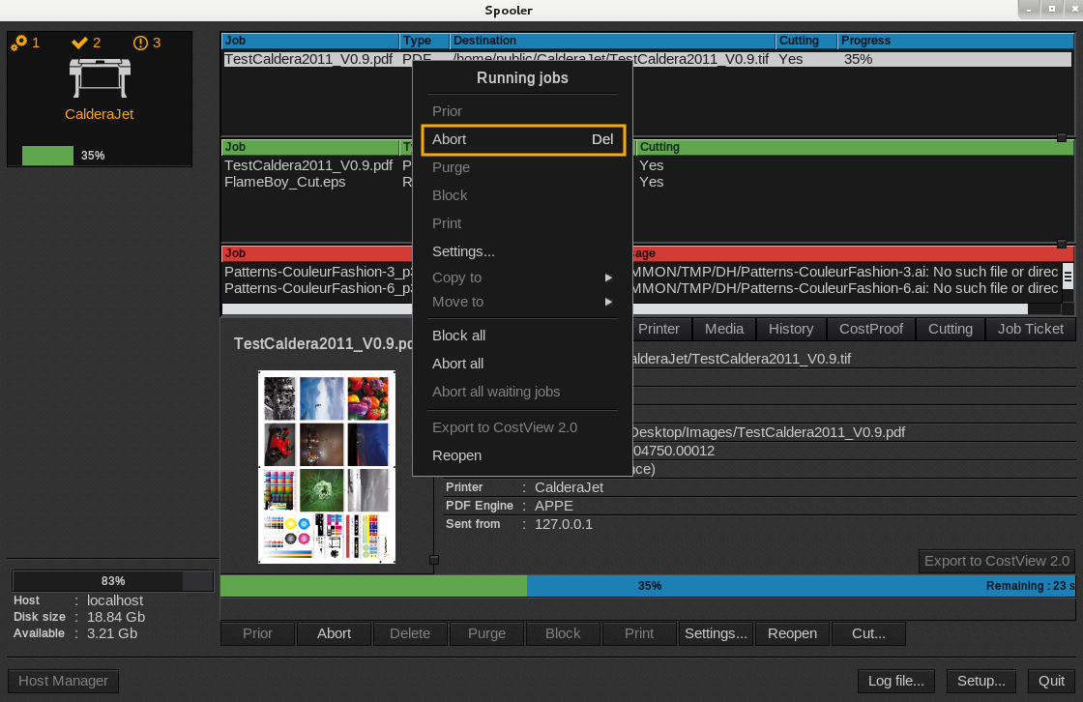
Task: Click the splitter handle below the green job list
Action: (x=1062, y=244)
